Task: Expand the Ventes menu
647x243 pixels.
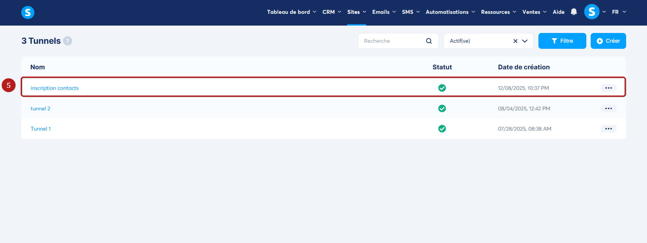Action: 534,12
